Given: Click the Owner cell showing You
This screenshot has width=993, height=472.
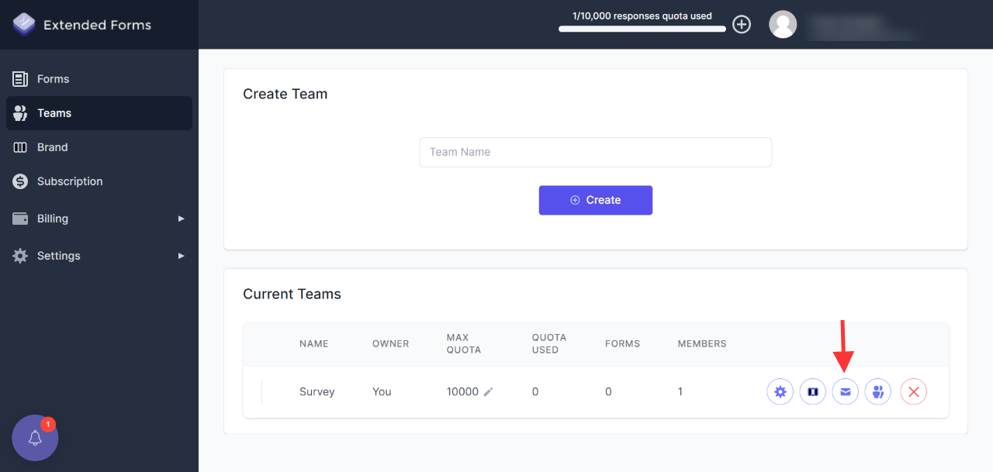Looking at the screenshot, I should (x=382, y=392).
